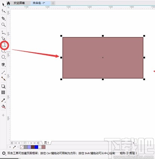Screen dimensions: 155x159
Task: Expand document palette flyout arrow
Action: 10,147
